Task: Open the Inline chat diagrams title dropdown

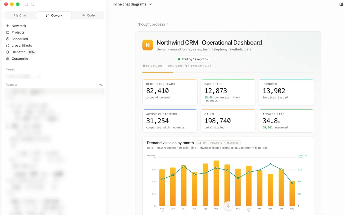Action: [132, 4]
